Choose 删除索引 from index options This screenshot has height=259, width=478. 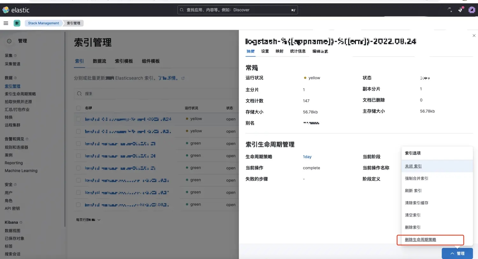pyautogui.click(x=437, y=227)
